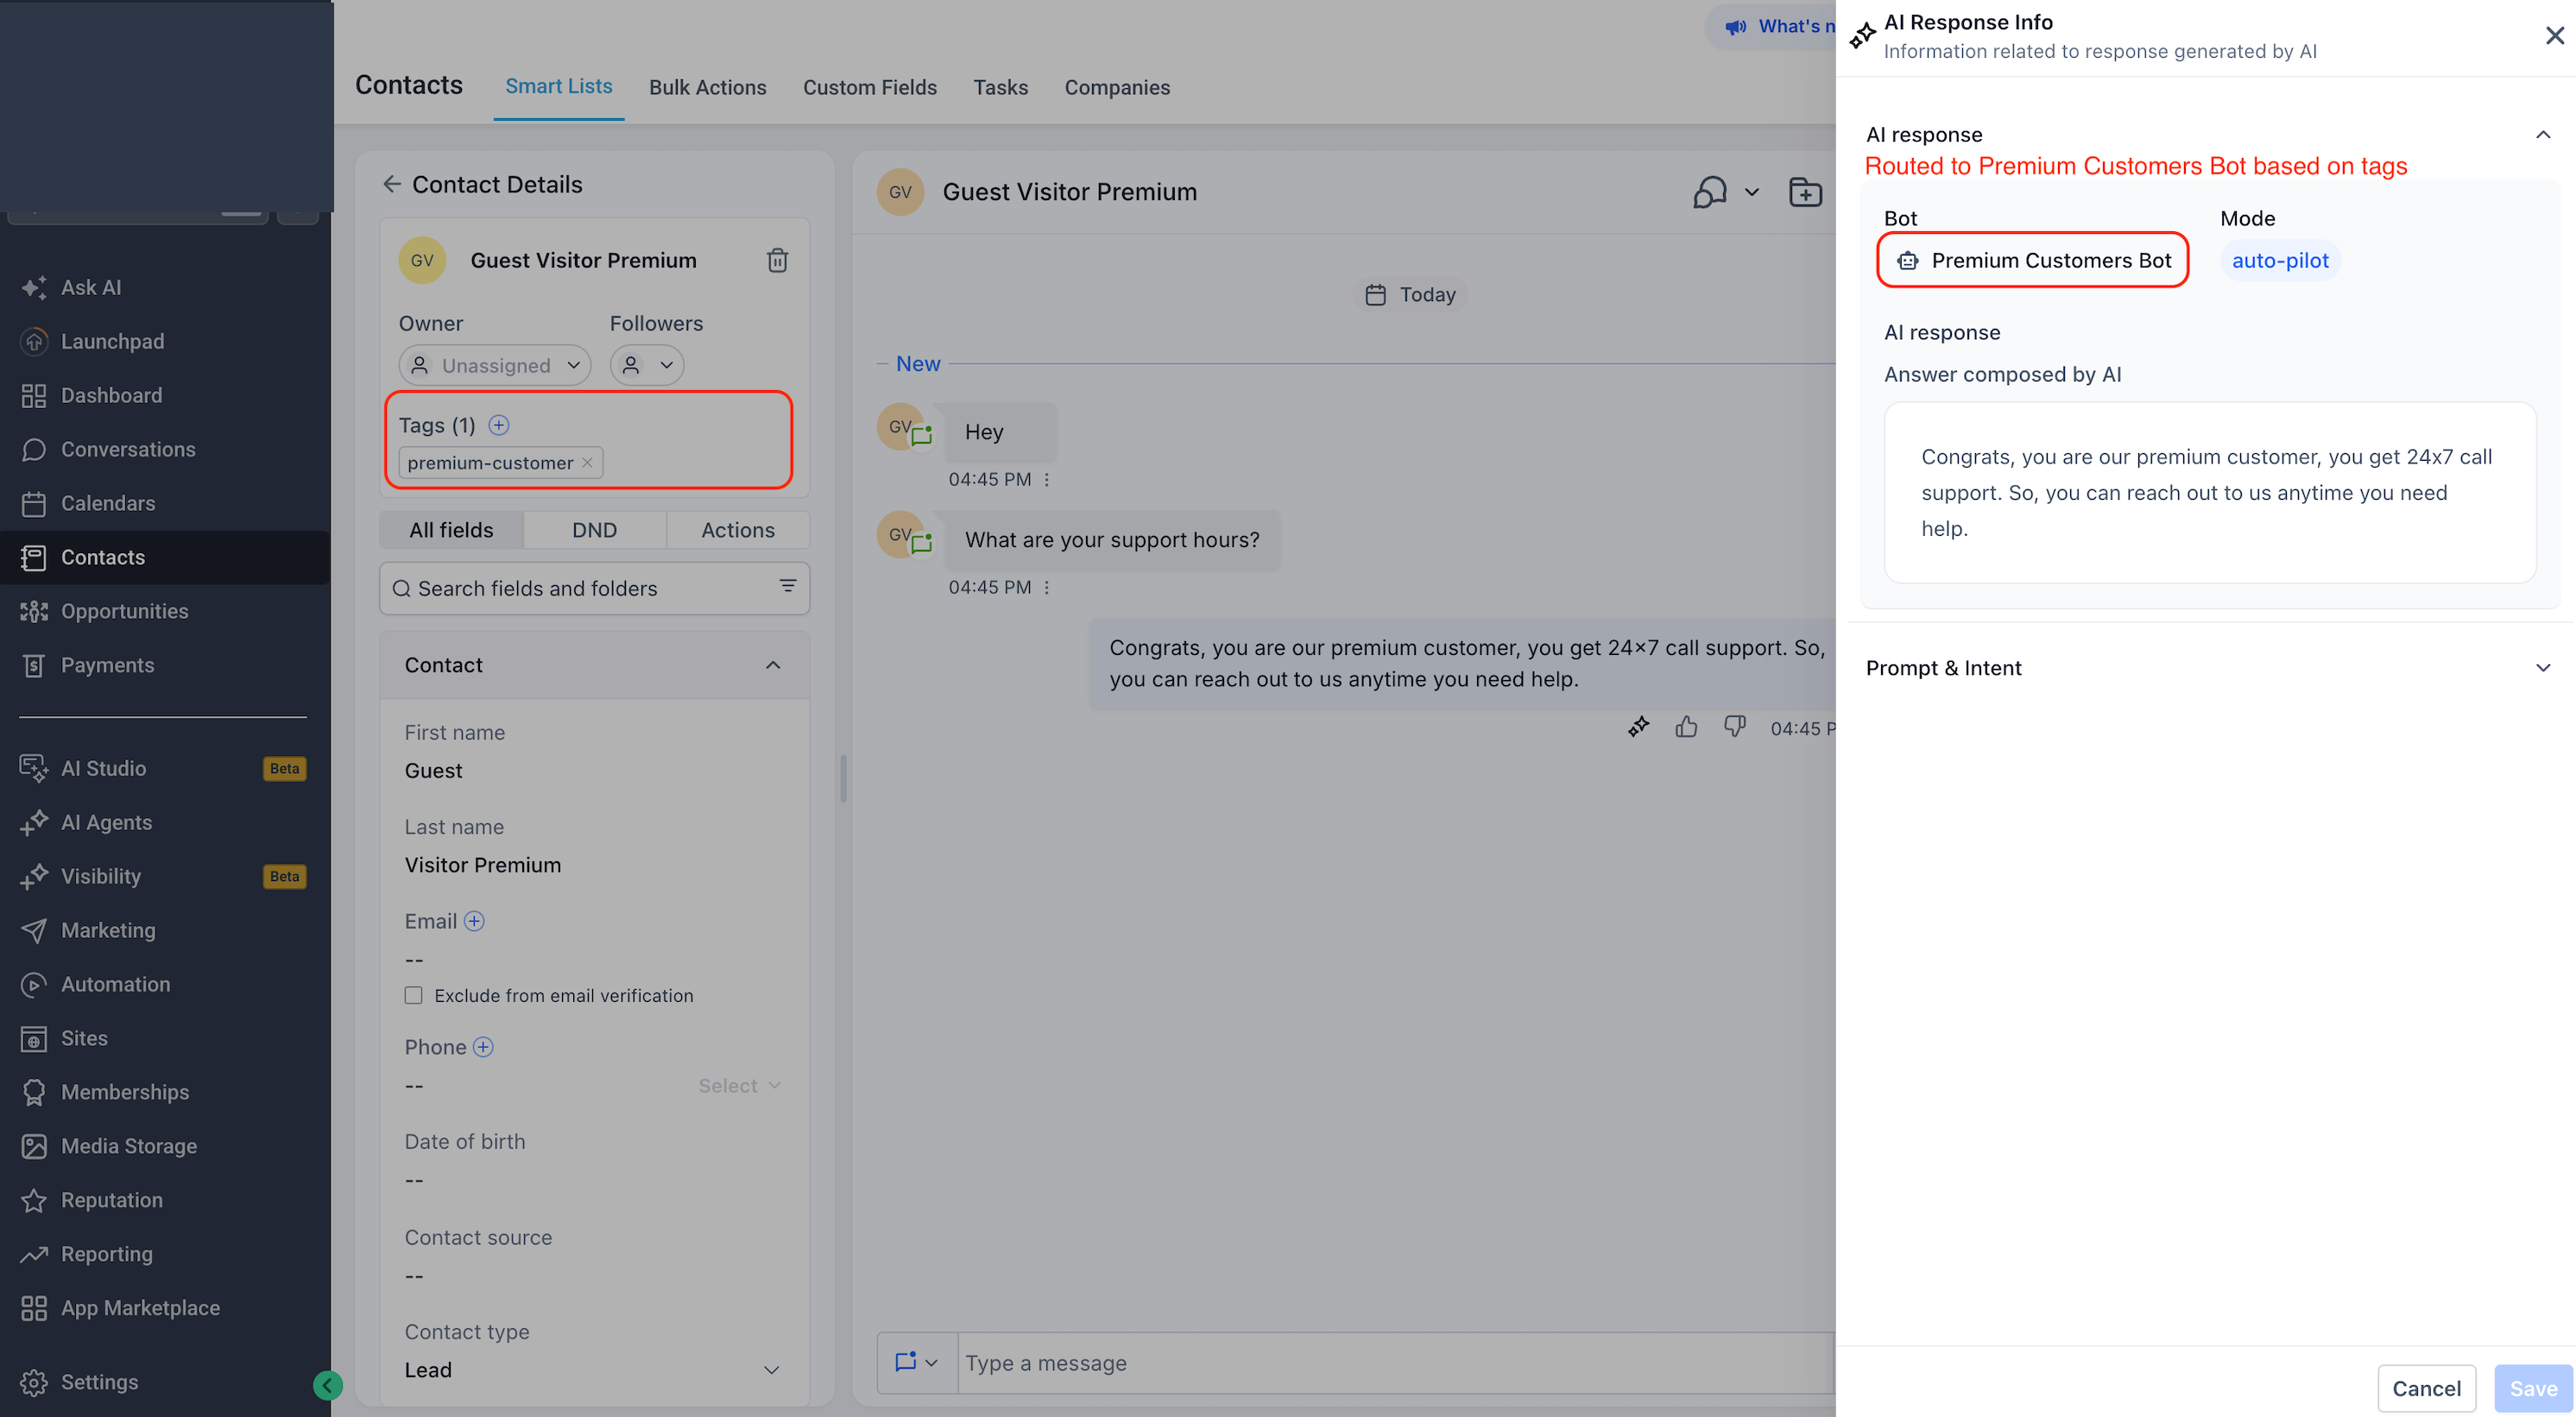This screenshot has height=1417, width=2576.
Task: Click thumbs down on AI reply
Action: click(x=1734, y=727)
